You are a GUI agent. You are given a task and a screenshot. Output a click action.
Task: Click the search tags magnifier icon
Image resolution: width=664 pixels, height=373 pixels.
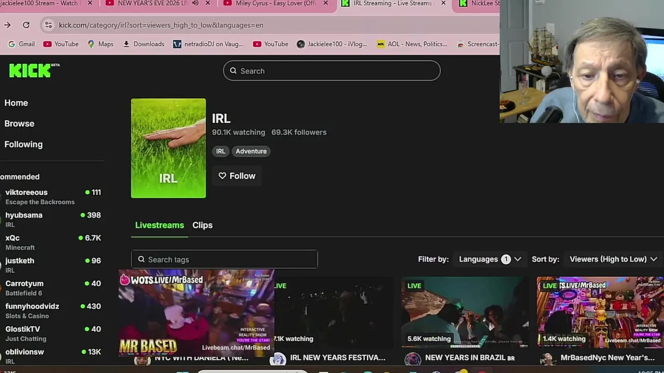point(141,260)
